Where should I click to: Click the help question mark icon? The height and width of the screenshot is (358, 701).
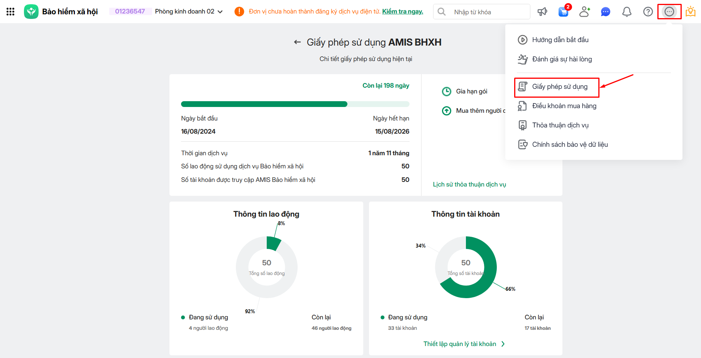pyautogui.click(x=648, y=12)
